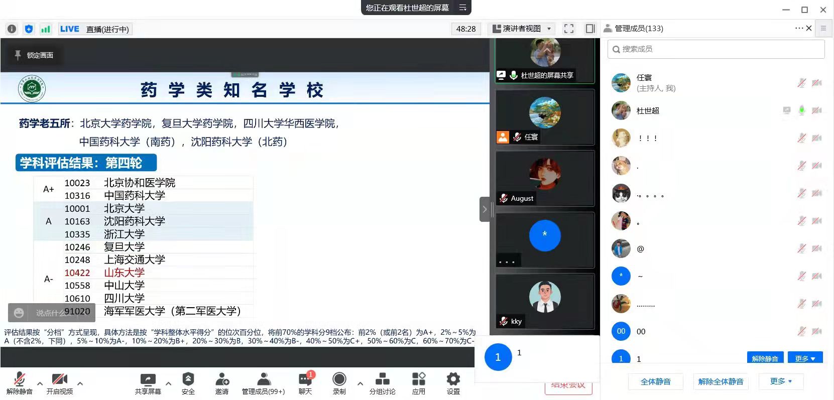Open the blue 更多 dropdown in row 1
This screenshot has height=400, width=834.
point(805,358)
